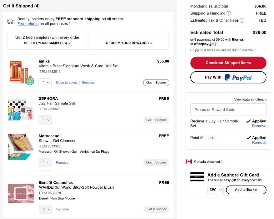
Task: Open Benefit Cosmetics blush thumbnail
Action: click(x=21, y=193)
